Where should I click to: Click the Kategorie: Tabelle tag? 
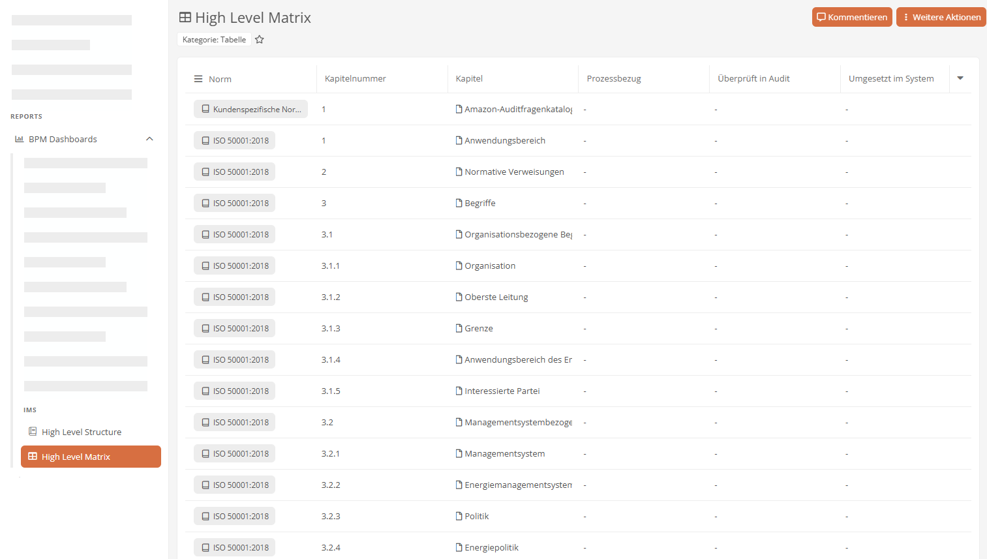coord(214,40)
